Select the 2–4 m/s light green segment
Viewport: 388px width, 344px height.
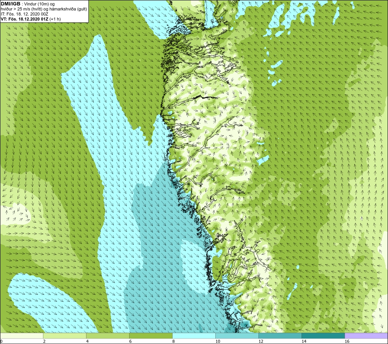coord(64,336)
